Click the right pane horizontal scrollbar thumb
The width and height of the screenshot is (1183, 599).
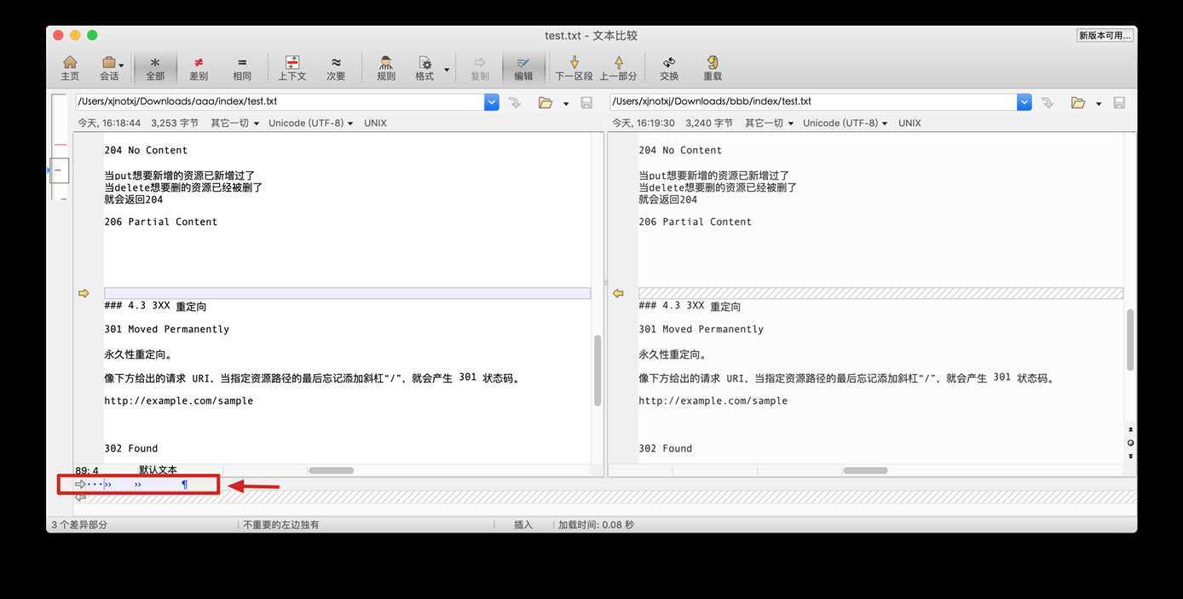point(865,470)
